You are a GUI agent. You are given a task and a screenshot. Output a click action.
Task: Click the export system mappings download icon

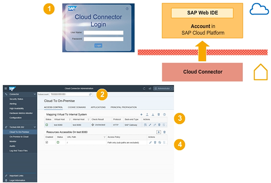153,115
